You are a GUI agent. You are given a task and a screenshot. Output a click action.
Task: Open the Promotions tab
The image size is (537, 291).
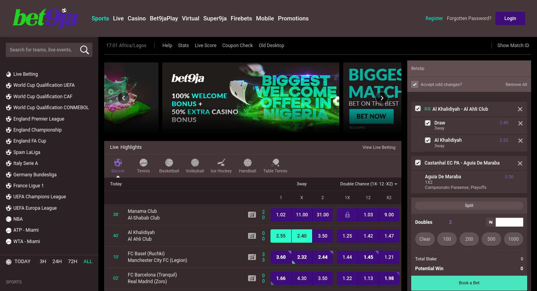293,18
